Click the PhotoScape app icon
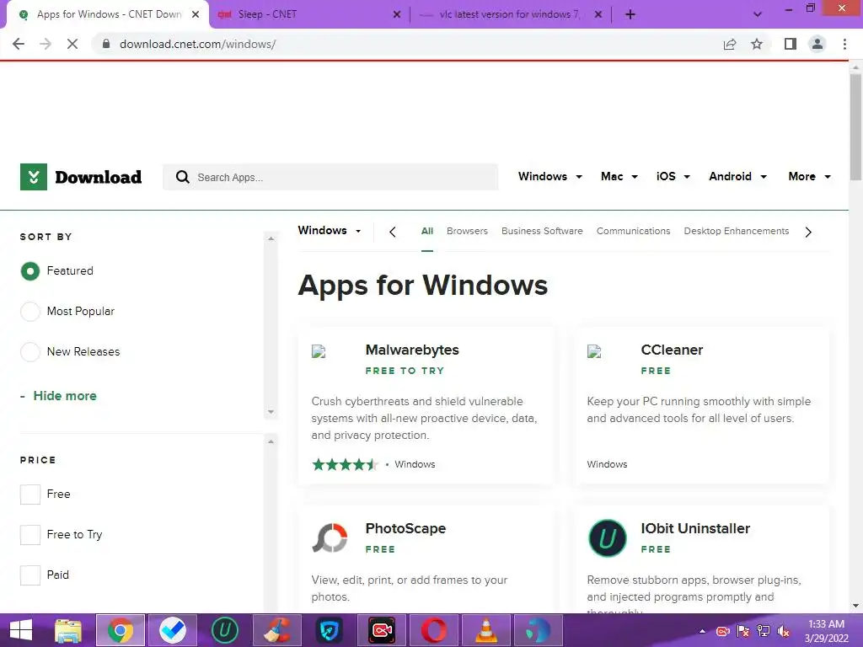Image resolution: width=863 pixels, height=647 pixels. tap(330, 537)
